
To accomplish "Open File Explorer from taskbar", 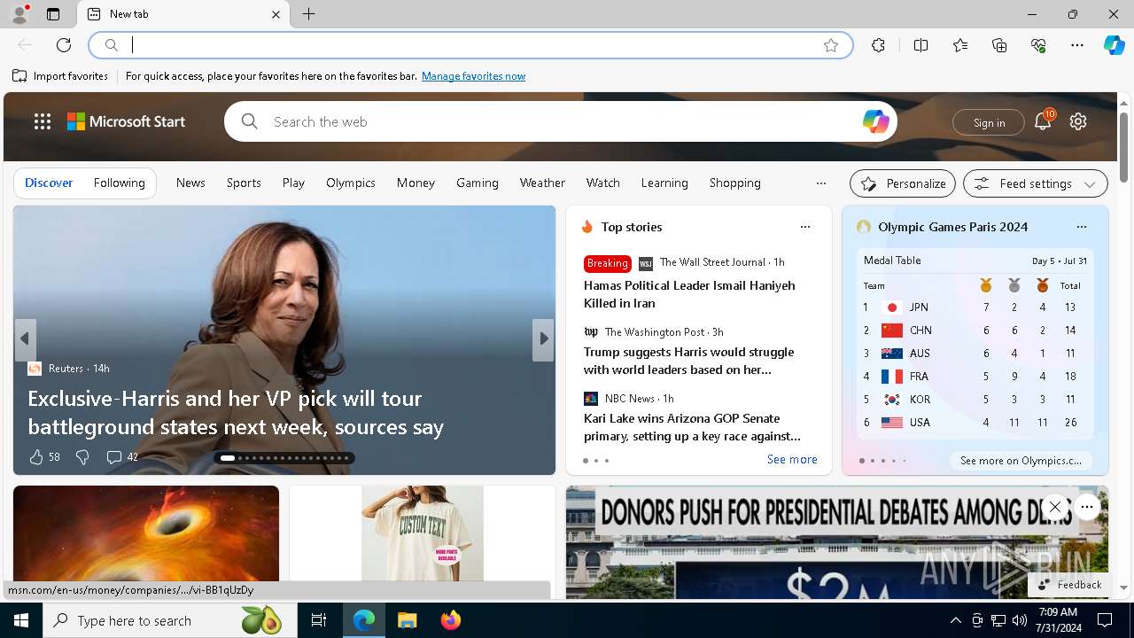I will click(407, 620).
